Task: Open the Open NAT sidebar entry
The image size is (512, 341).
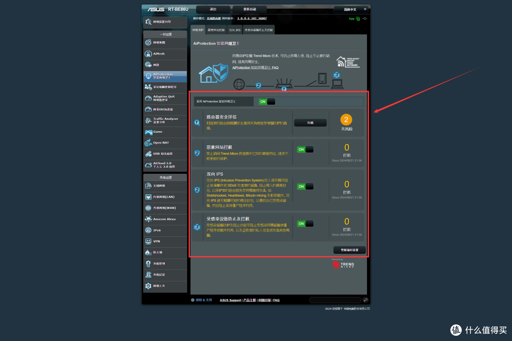Action: pos(165,143)
